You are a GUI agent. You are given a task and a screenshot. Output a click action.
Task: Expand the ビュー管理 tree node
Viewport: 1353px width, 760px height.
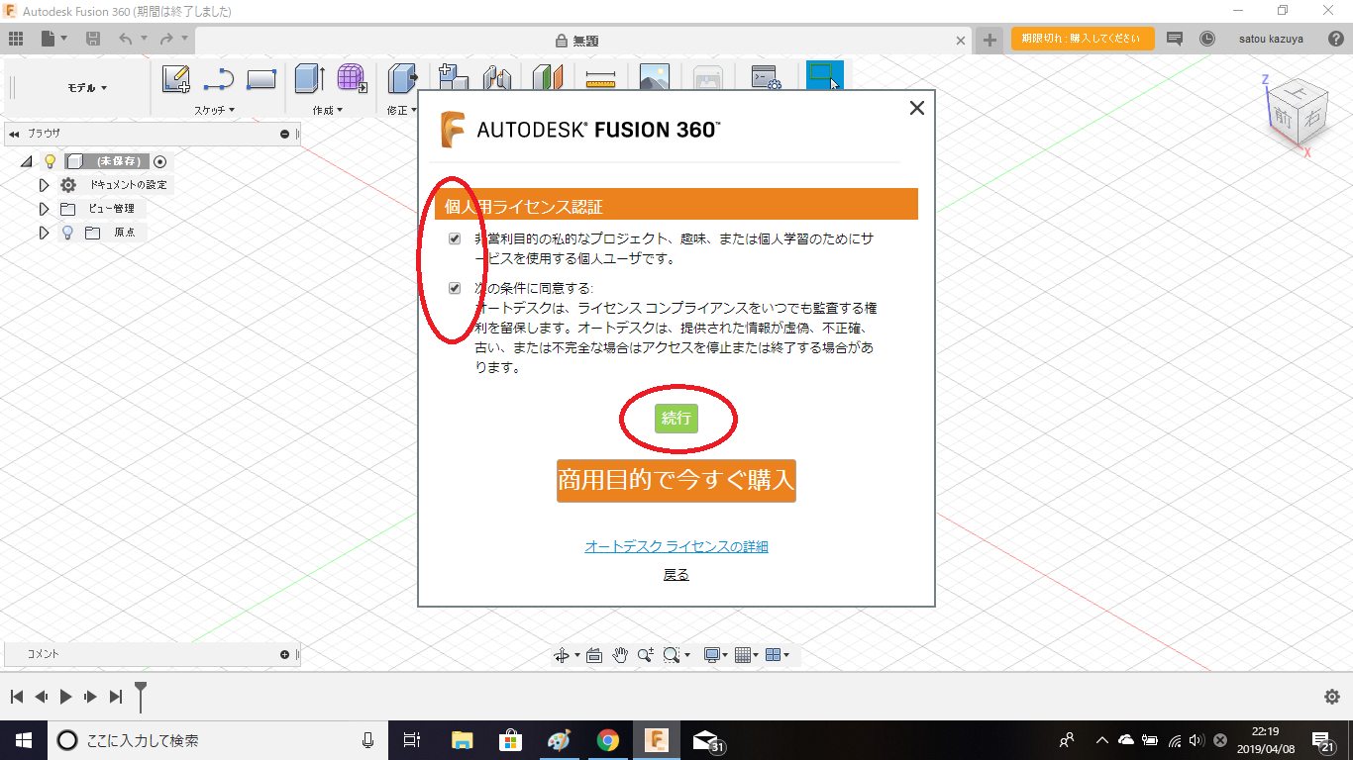[x=44, y=209]
